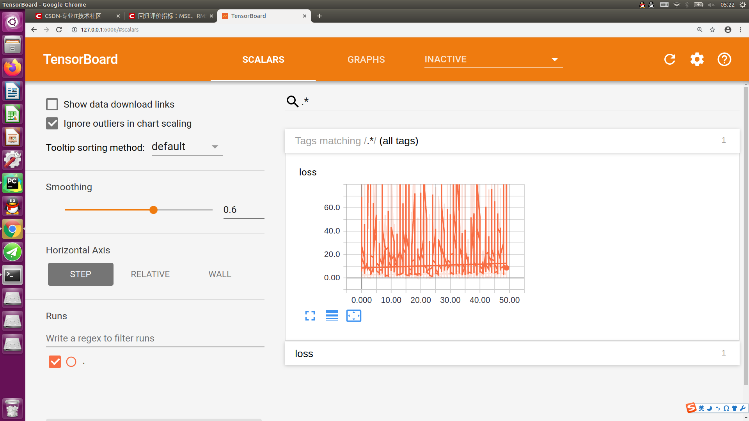Disable Ignore outliers in chart scaling
This screenshot has height=421, width=749.
52,123
